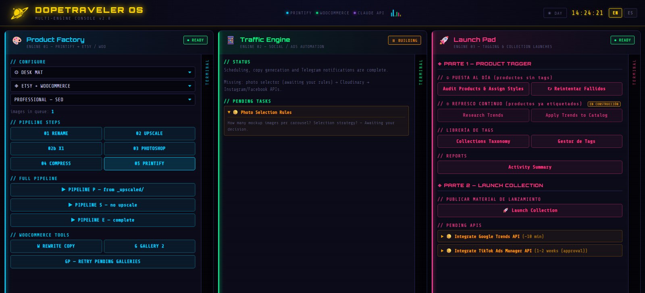This screenshot has width=645, height=293.
Task: Click the DopeTraveler planet logo icon
Action: pos(19,13)
